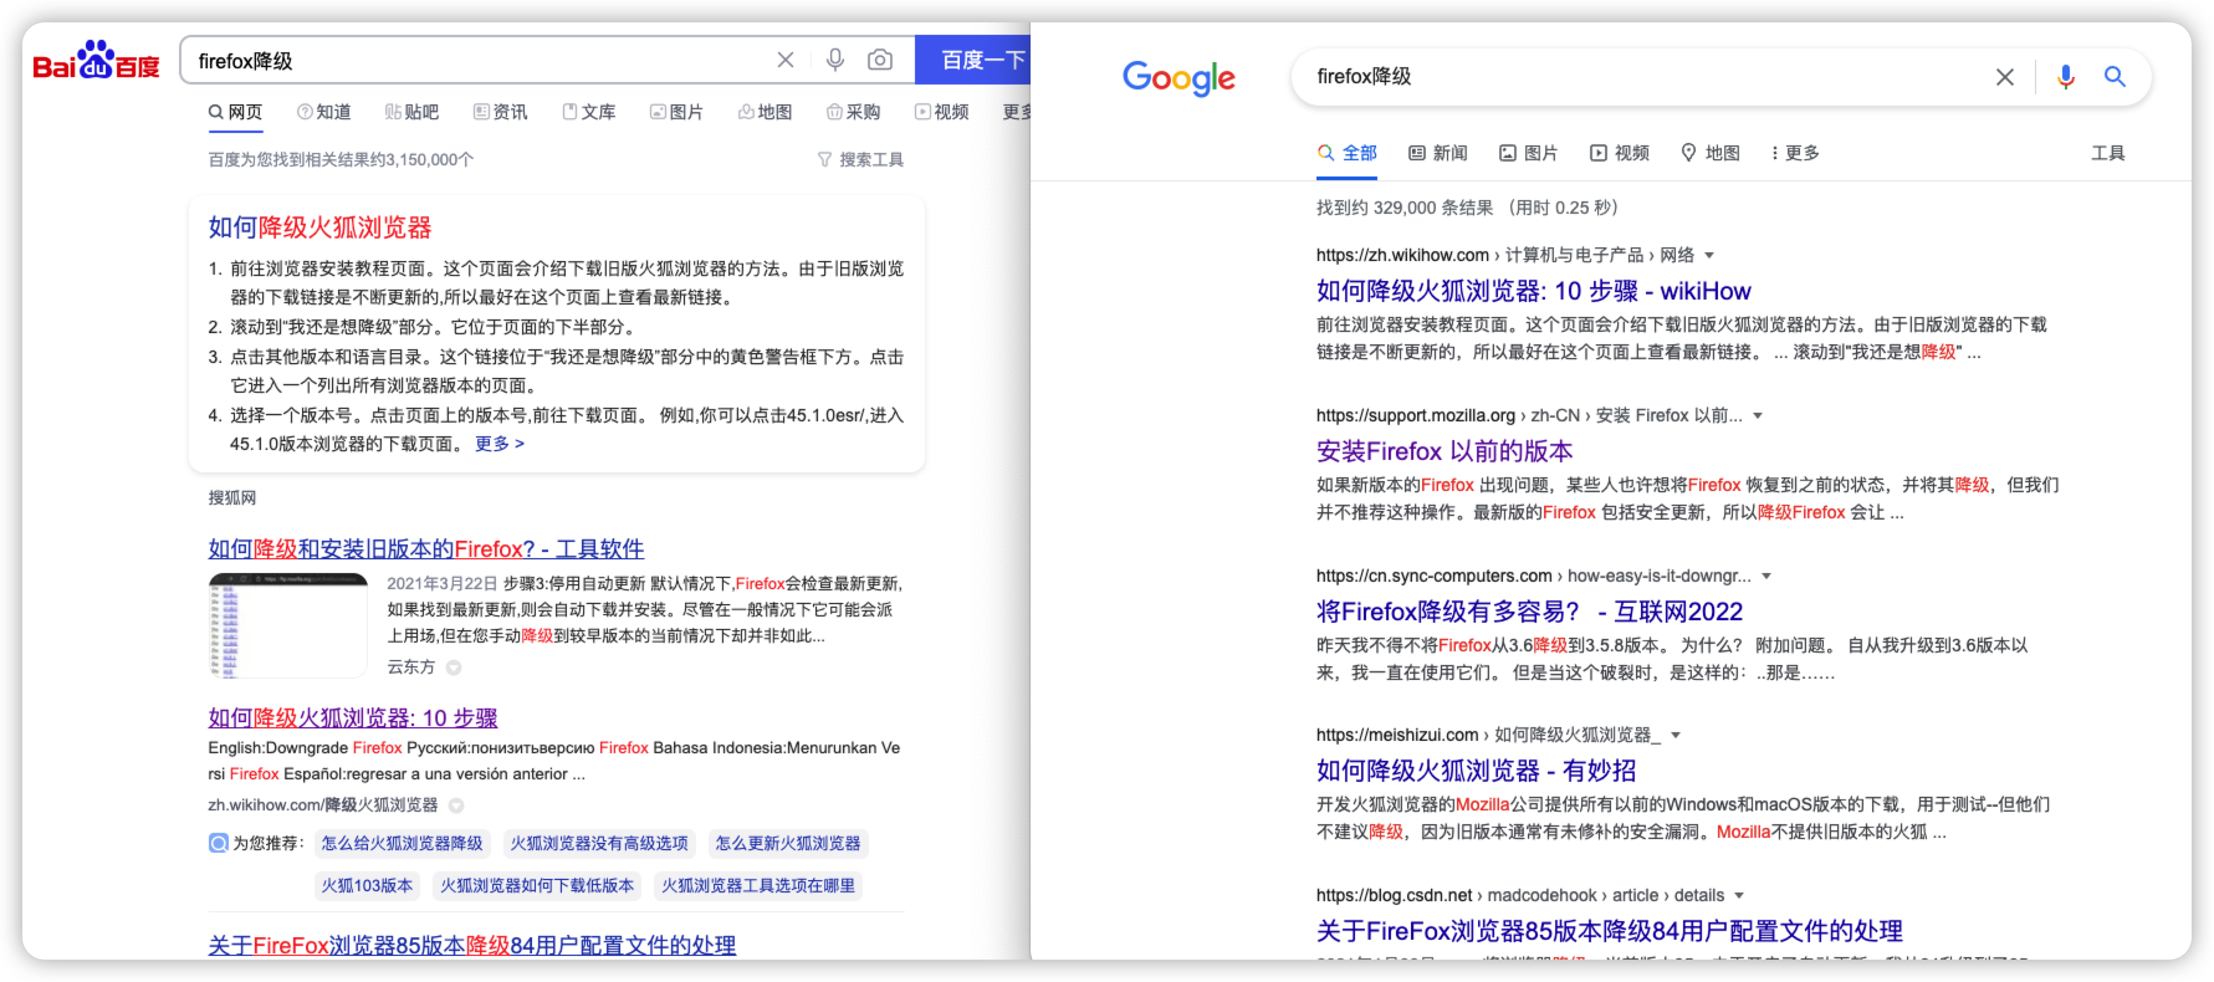2214x982 pixels.
Task: Switch to Baidu 图片 tab
Action: tap(676, 112)
